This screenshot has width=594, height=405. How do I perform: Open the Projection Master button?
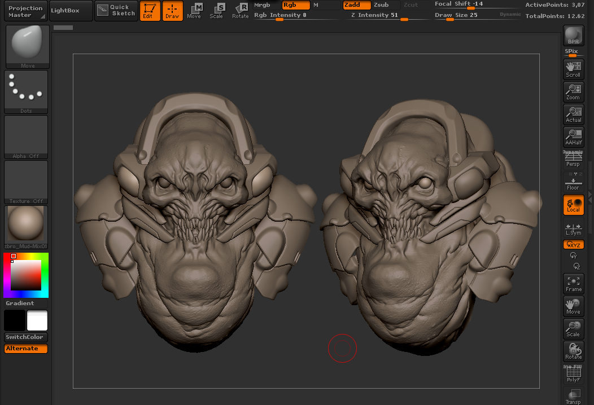click(x=26, y=11)
